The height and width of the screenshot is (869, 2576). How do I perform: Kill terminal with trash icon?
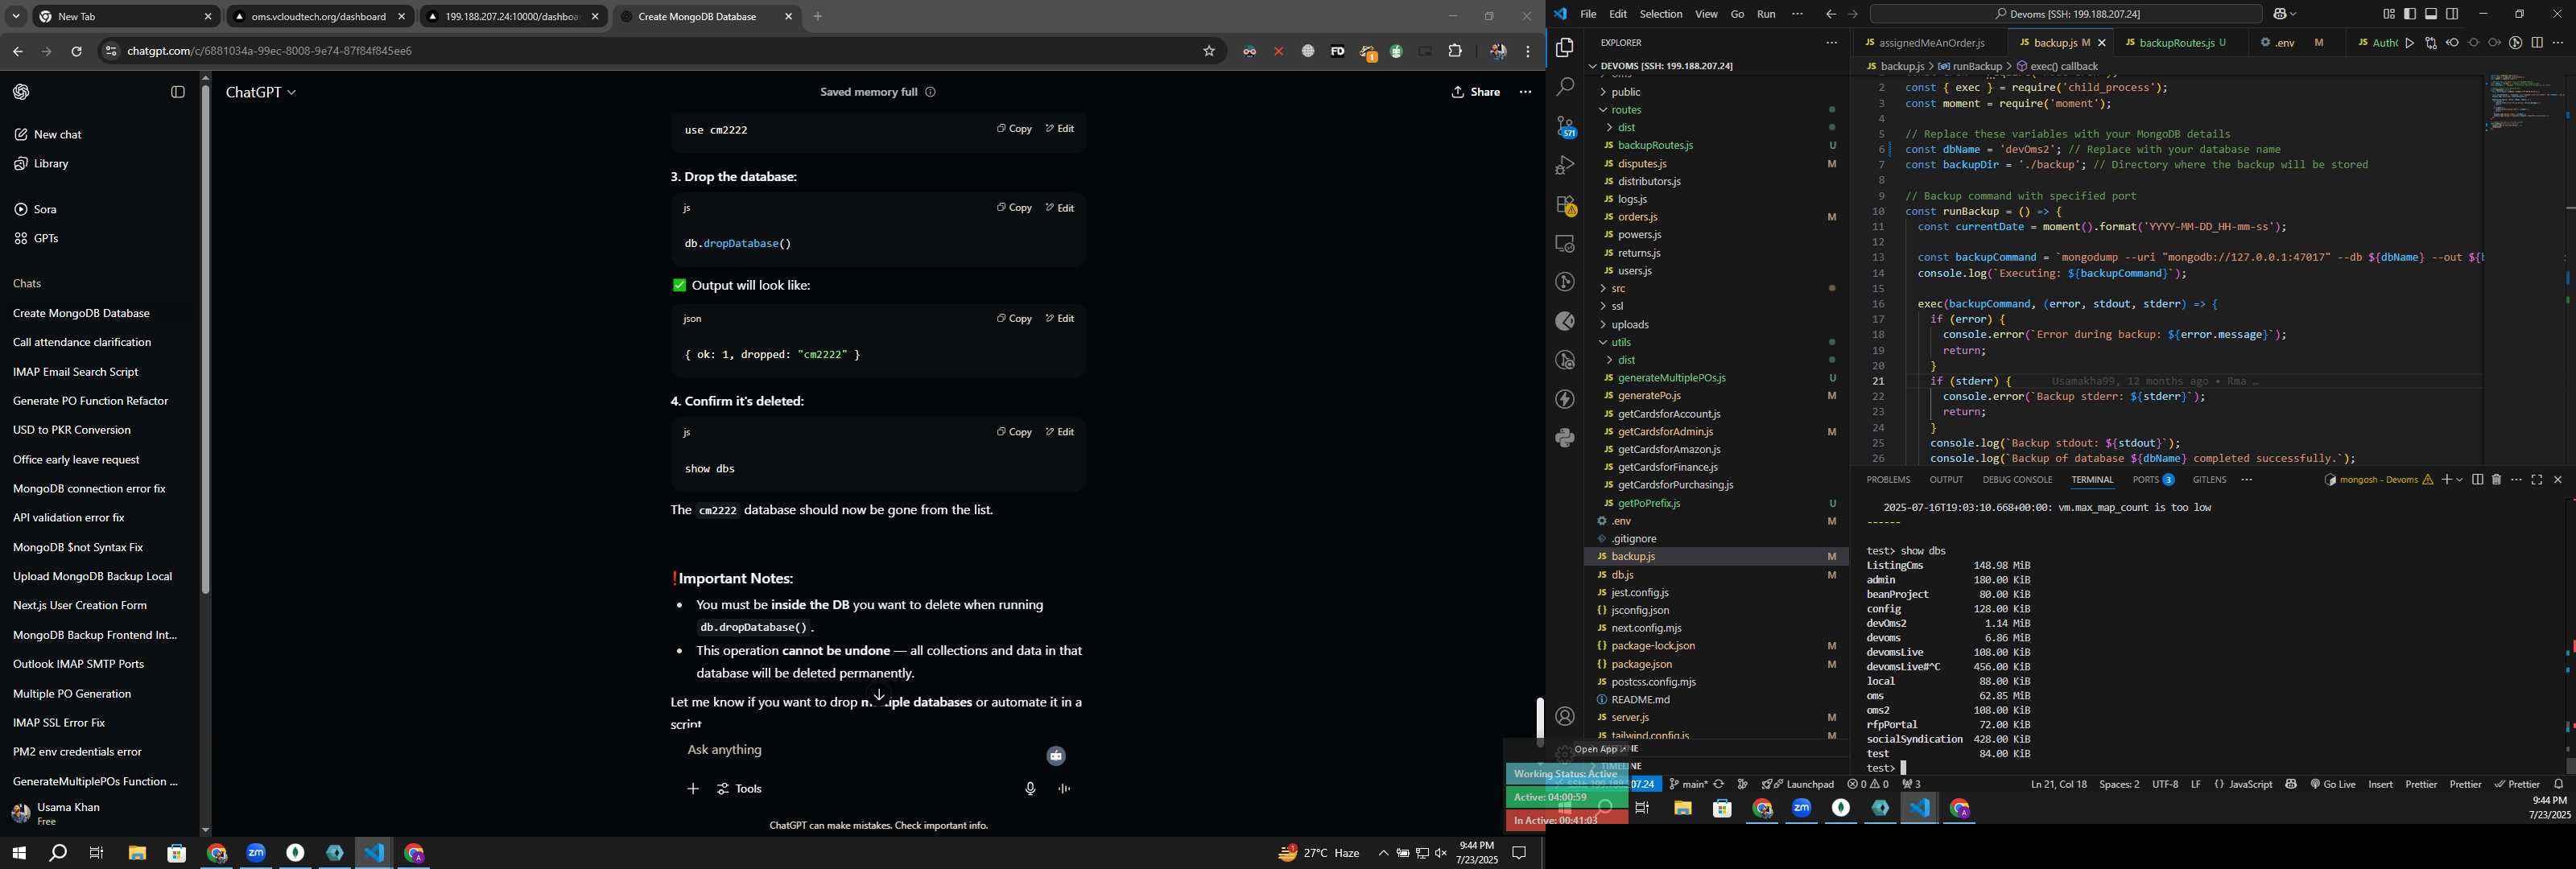pyautogui.click(x=2496, y=480)
